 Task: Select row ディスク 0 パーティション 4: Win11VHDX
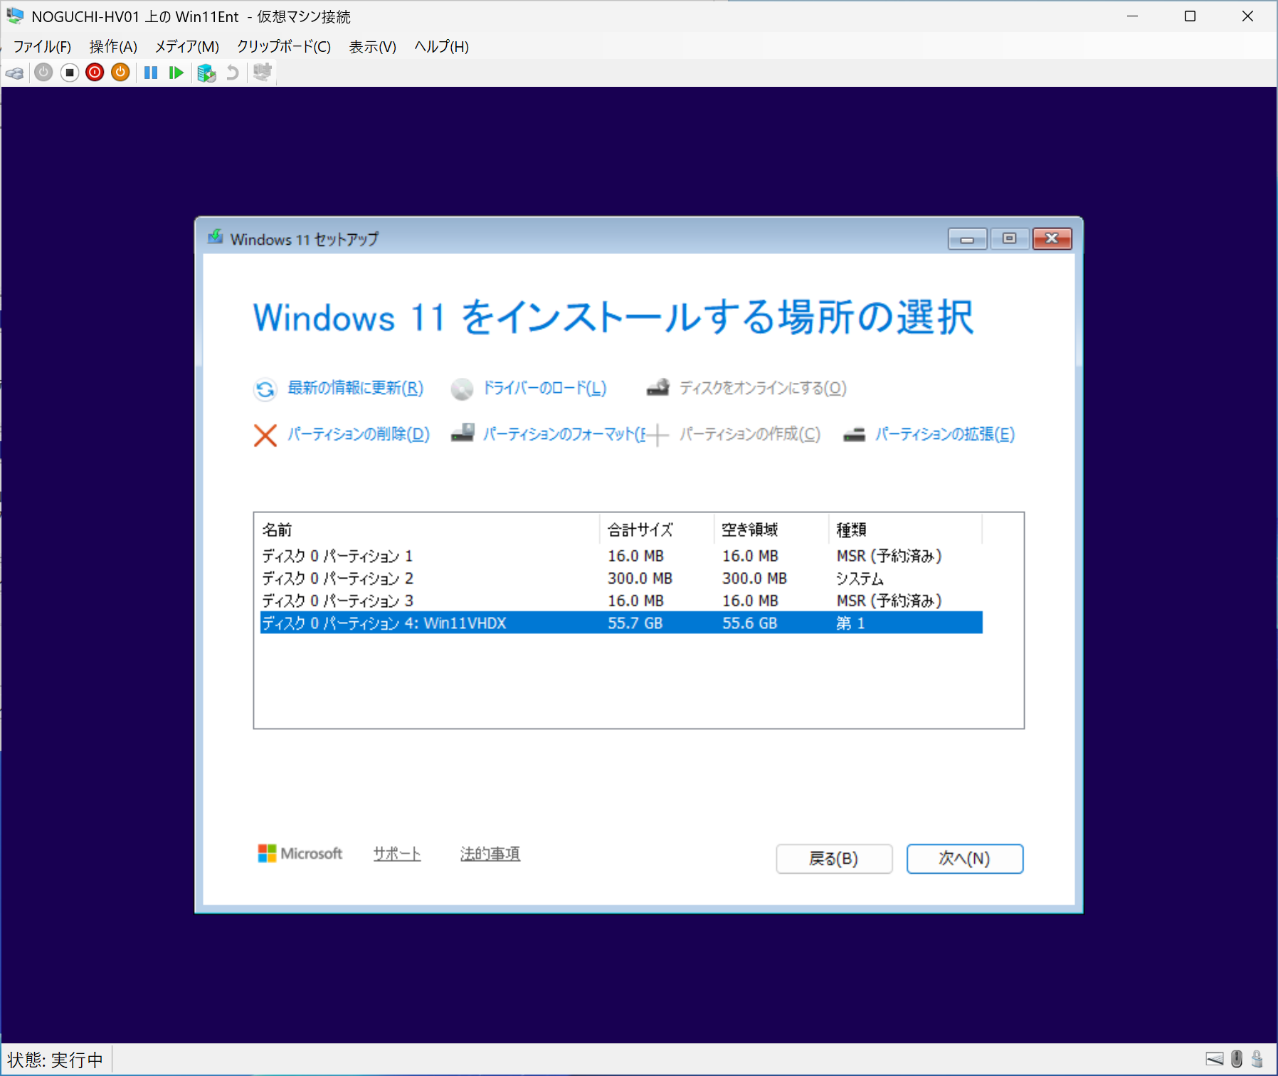(621, 623)
